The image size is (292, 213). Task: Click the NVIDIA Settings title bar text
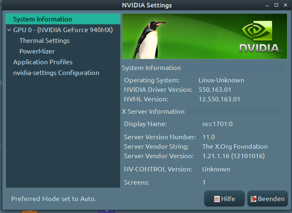[x=147, y=5]
